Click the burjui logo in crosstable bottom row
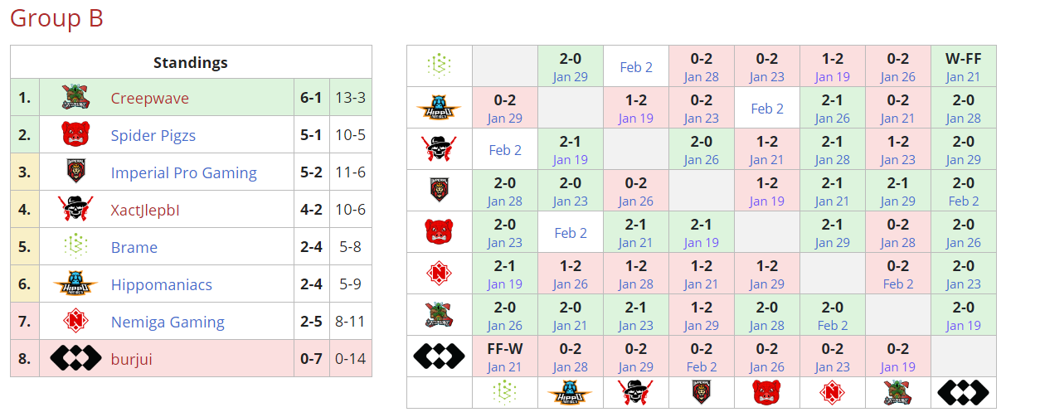1040x417 pixels. tap(963, 393)
